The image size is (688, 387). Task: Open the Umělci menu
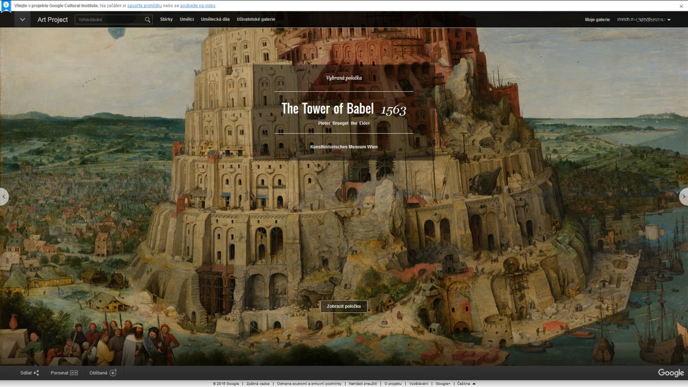point(187,20)
